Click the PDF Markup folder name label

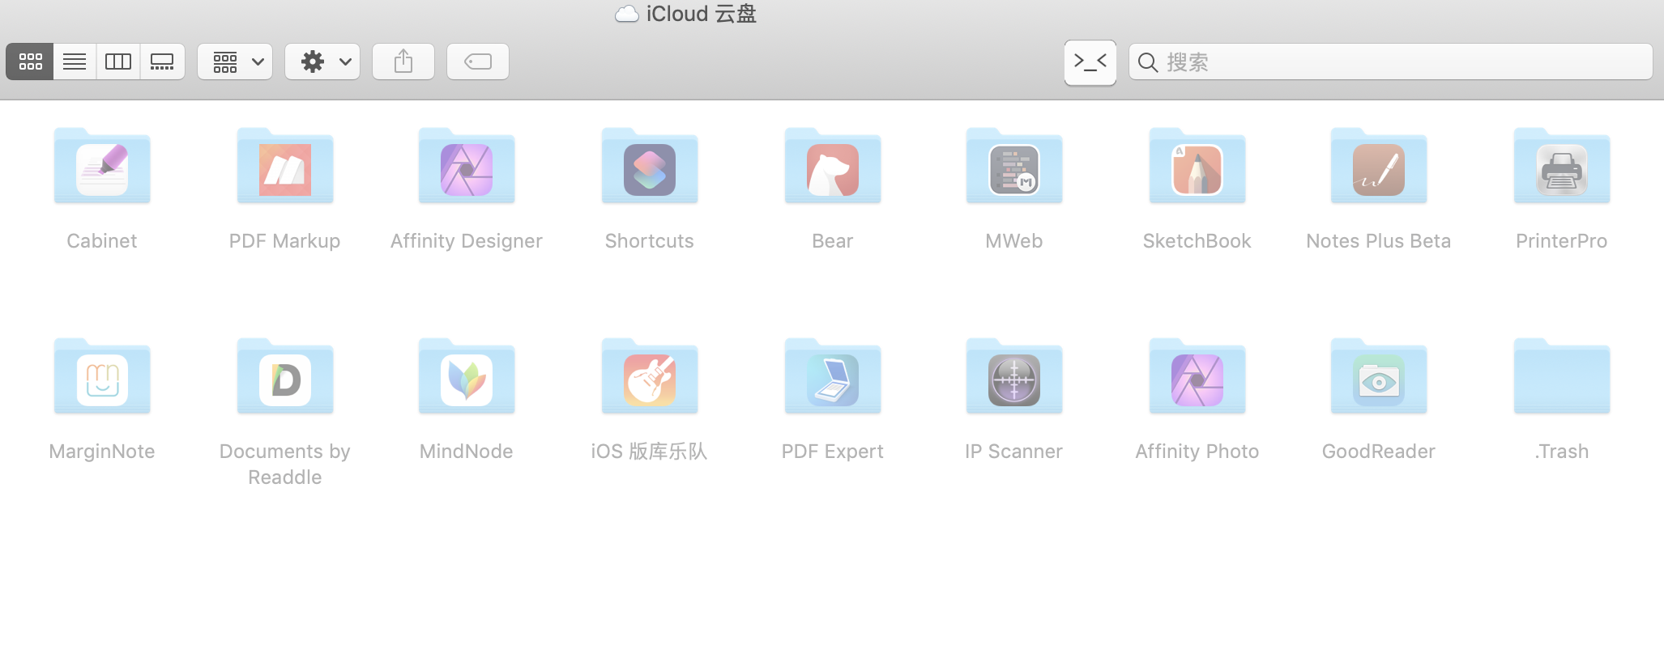click(x=285, y=241)
